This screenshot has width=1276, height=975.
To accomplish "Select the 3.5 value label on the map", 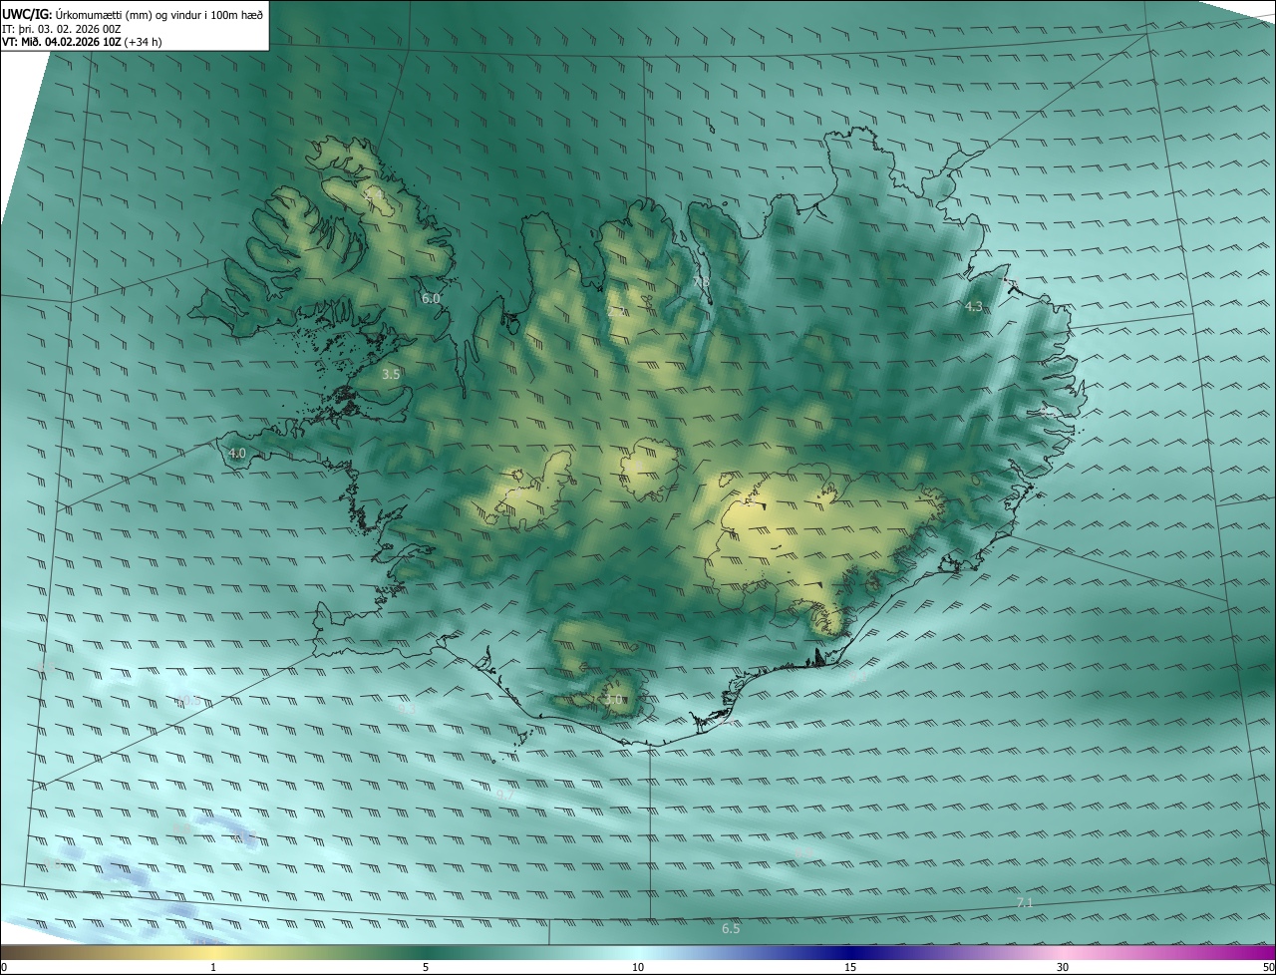I will pyautogui.click(x=391, y=375).
